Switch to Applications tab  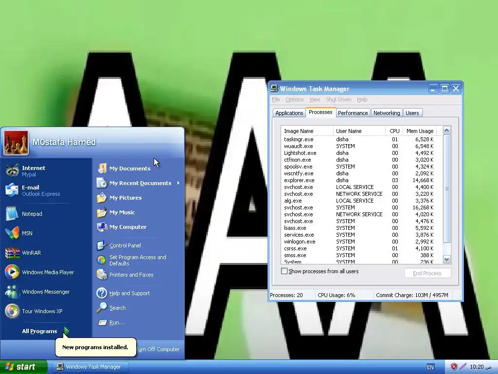click(x=289, y=113)
